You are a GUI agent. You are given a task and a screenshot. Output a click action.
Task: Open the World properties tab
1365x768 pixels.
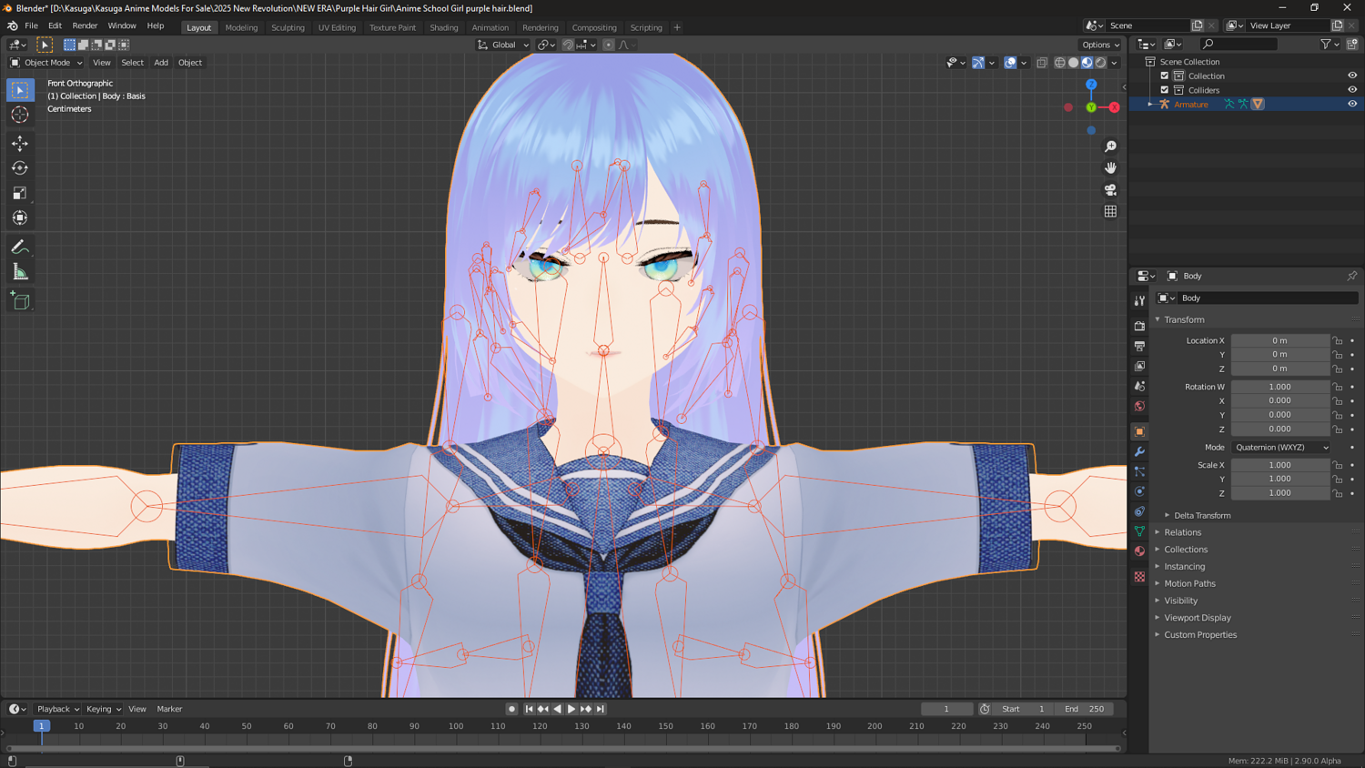pos(1139,406)
